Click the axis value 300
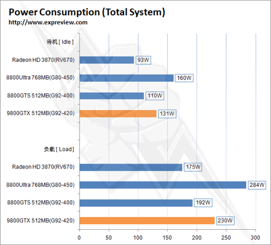The image size is (271, 245). point(256,238)
